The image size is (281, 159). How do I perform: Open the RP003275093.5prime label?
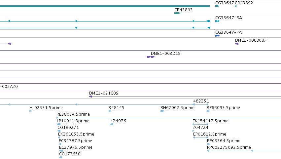click(x=229, y=147)
